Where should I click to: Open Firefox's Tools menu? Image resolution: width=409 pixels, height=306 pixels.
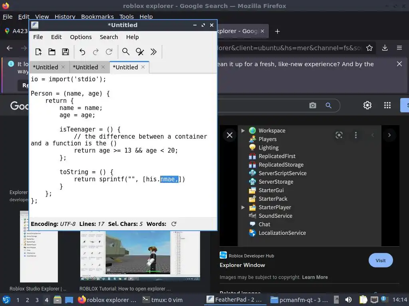point(127,16)
